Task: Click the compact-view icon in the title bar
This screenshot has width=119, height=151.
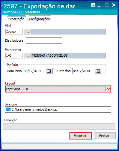Action: click(93, 5)
